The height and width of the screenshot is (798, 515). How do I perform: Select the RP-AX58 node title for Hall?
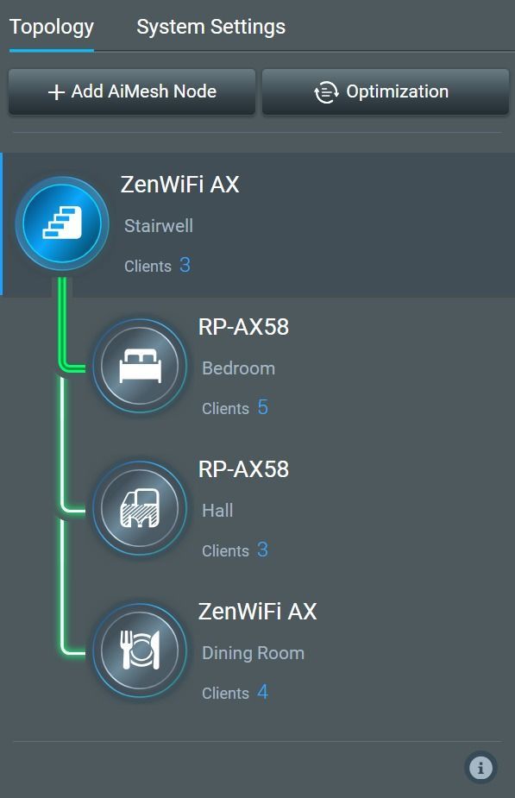coord(243,469)
